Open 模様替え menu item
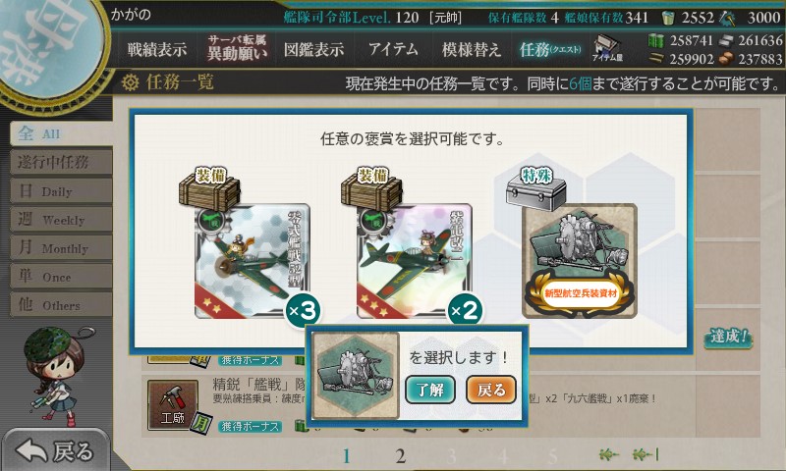This screenshot has height=471, width=786. [x=472, y=49]
